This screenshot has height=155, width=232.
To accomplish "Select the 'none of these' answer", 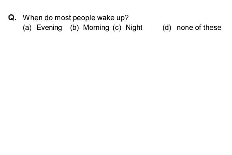I will 199,28.
